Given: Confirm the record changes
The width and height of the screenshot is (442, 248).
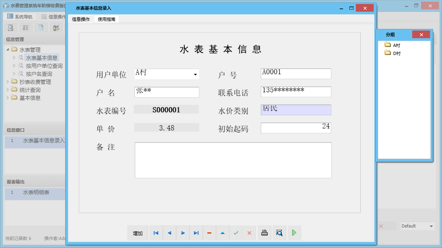Looking at the screenshot, I should tap(236, 233).
